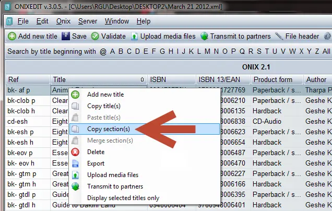This screenshot has width=332, height=211.
Task: Open the Help menu
Action: click(x=144, y=21)
